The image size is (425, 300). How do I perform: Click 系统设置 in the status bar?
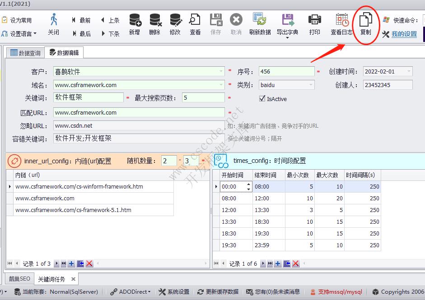(174, 292)
